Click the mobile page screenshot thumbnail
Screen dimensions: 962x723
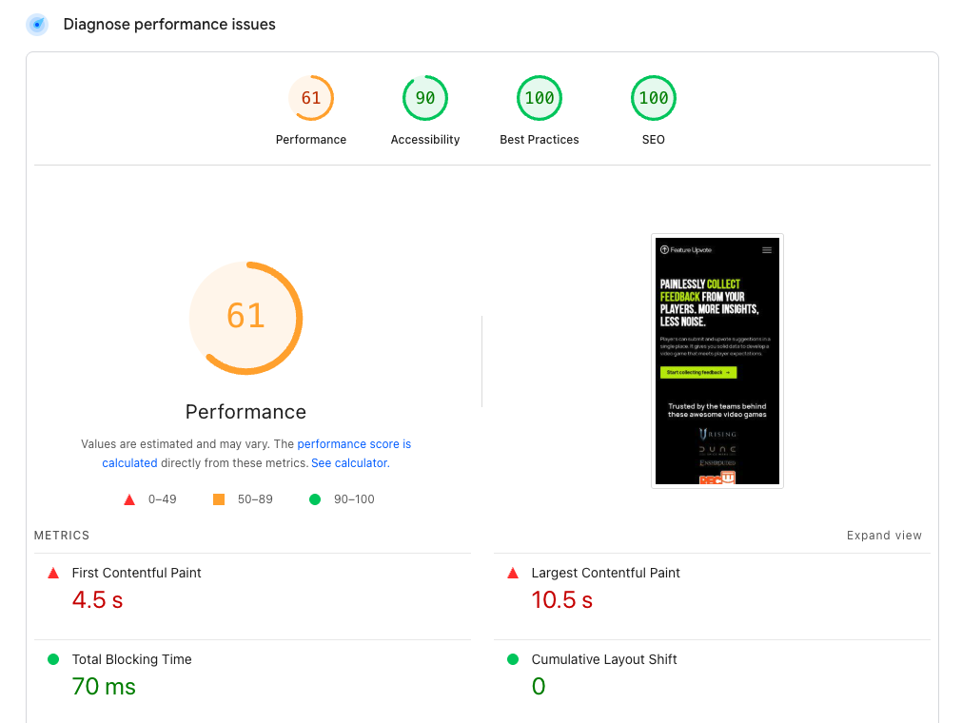point(717,361)
